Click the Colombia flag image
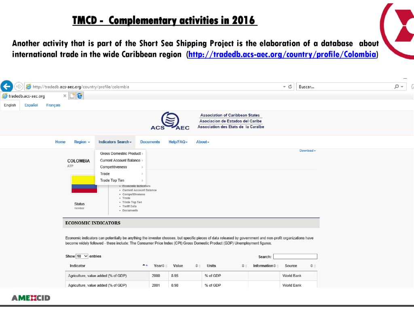The height and width of the screenshot is (310, 414). pyautogui.click(x=84, y=184)
